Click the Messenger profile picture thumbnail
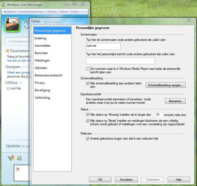This screenshot has width=197, height=186. [12, 24]
